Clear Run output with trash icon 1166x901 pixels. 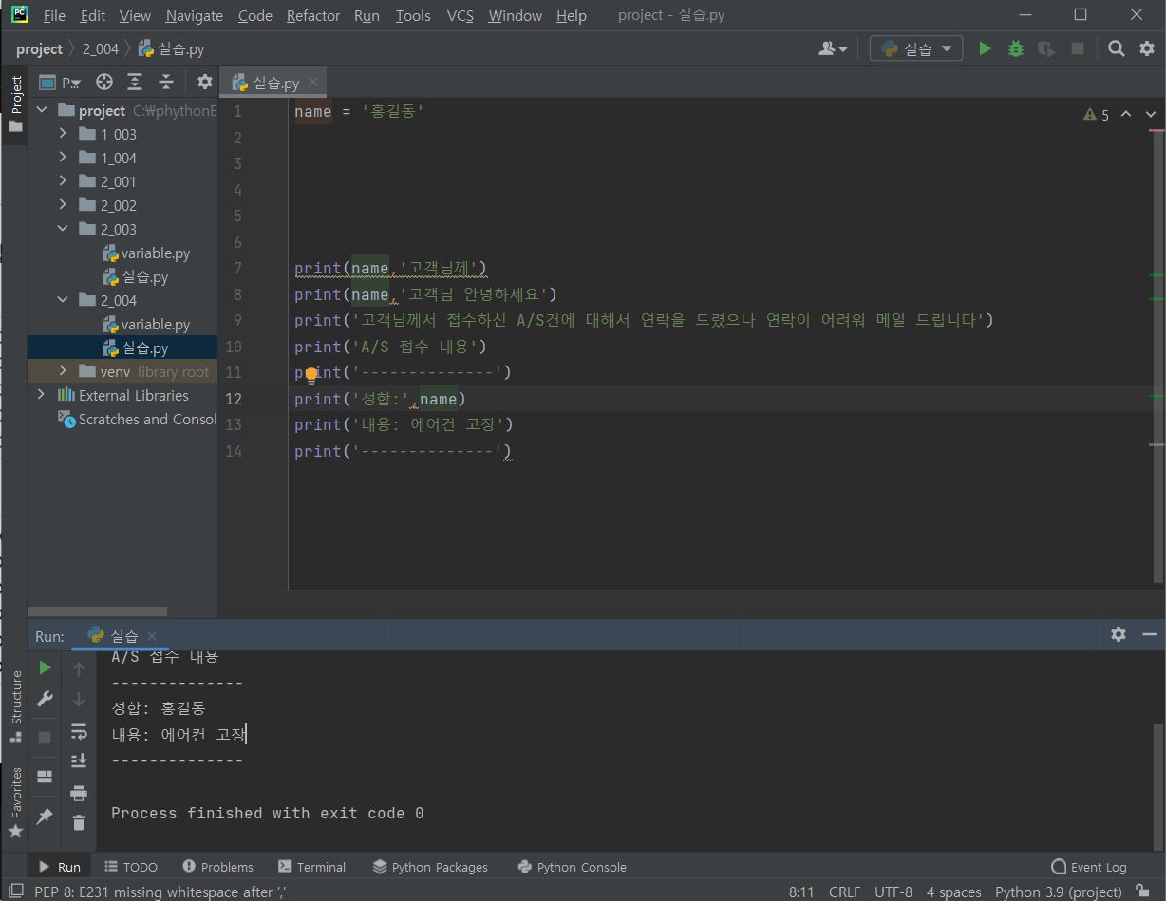pos(79,822)
